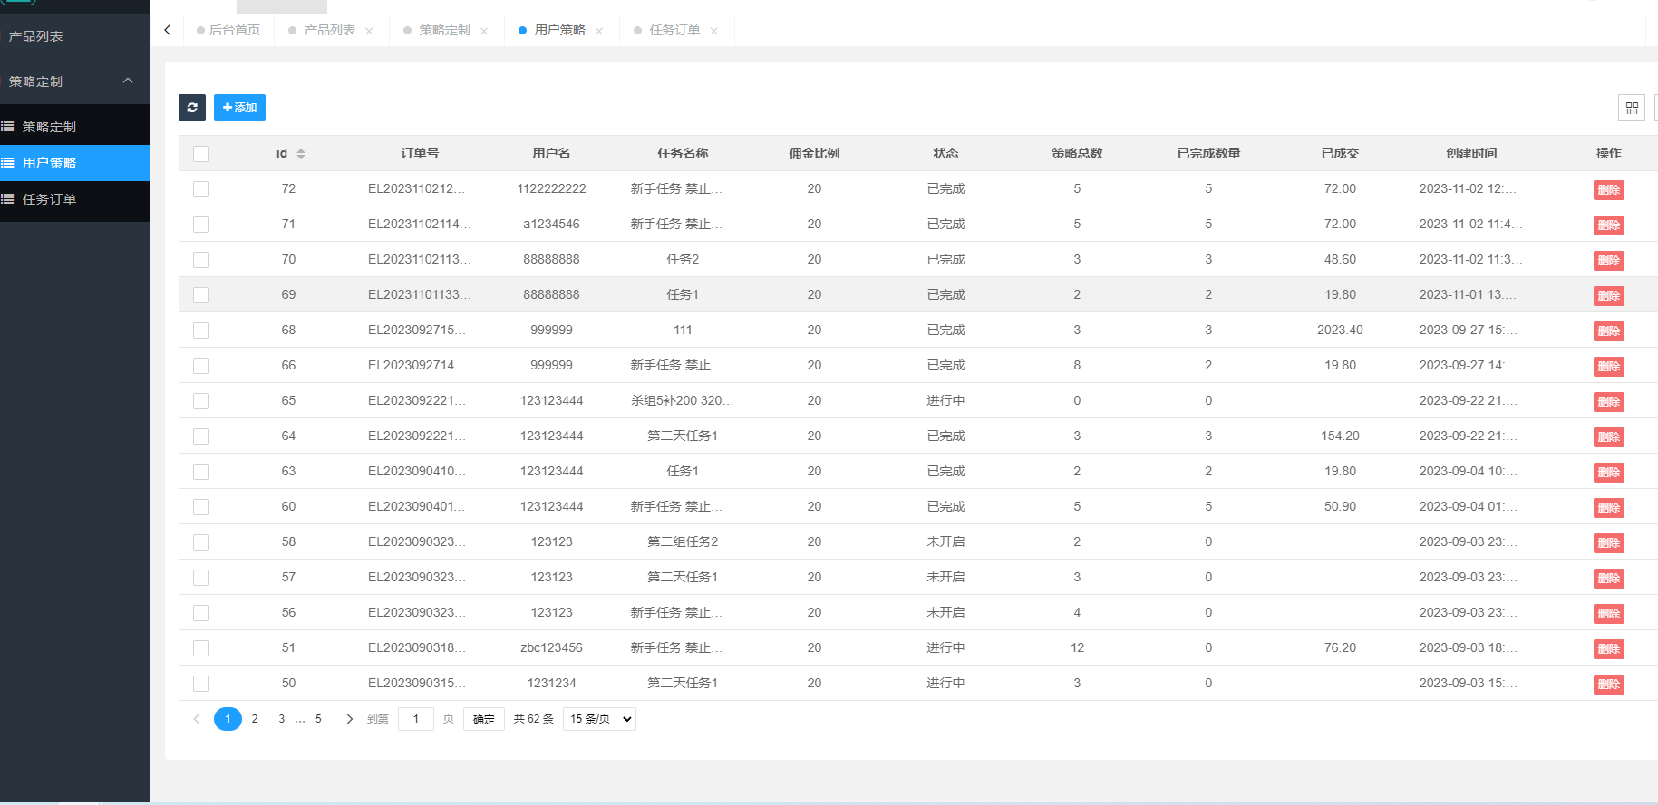Open 任务订单 in the sidebar submenu
This screenshot has height=805, width=1658.
tap(75, 199)
